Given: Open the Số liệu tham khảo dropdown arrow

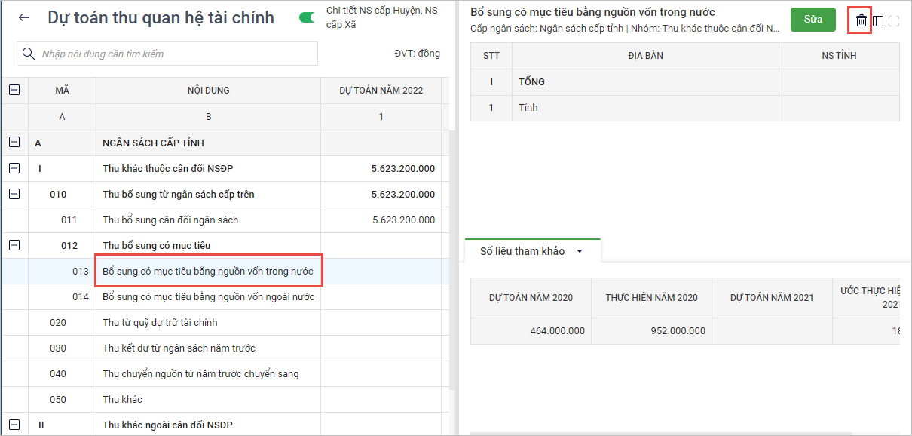Looking at the screenshot, I should click(580, 252).
